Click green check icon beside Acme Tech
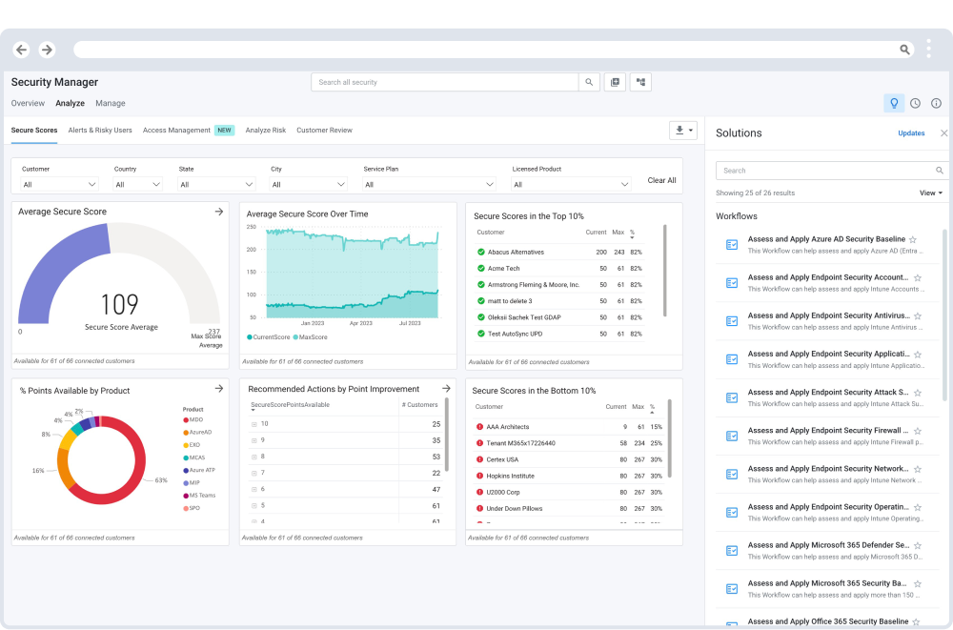 pyautogui.click(x=480, y=268)
